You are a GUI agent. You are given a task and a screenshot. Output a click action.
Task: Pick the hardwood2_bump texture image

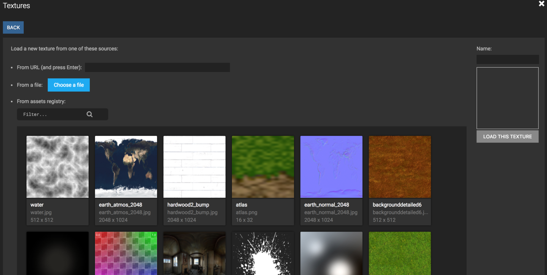pos(194,167)
